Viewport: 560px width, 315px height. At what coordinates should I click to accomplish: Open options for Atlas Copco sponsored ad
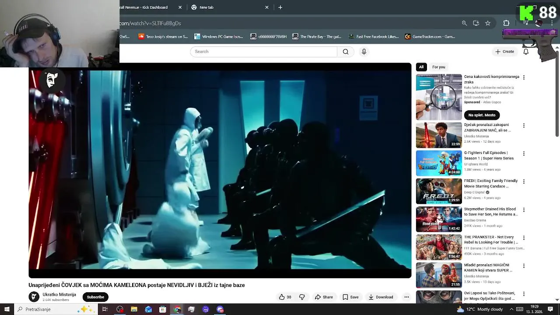(524, 77)
